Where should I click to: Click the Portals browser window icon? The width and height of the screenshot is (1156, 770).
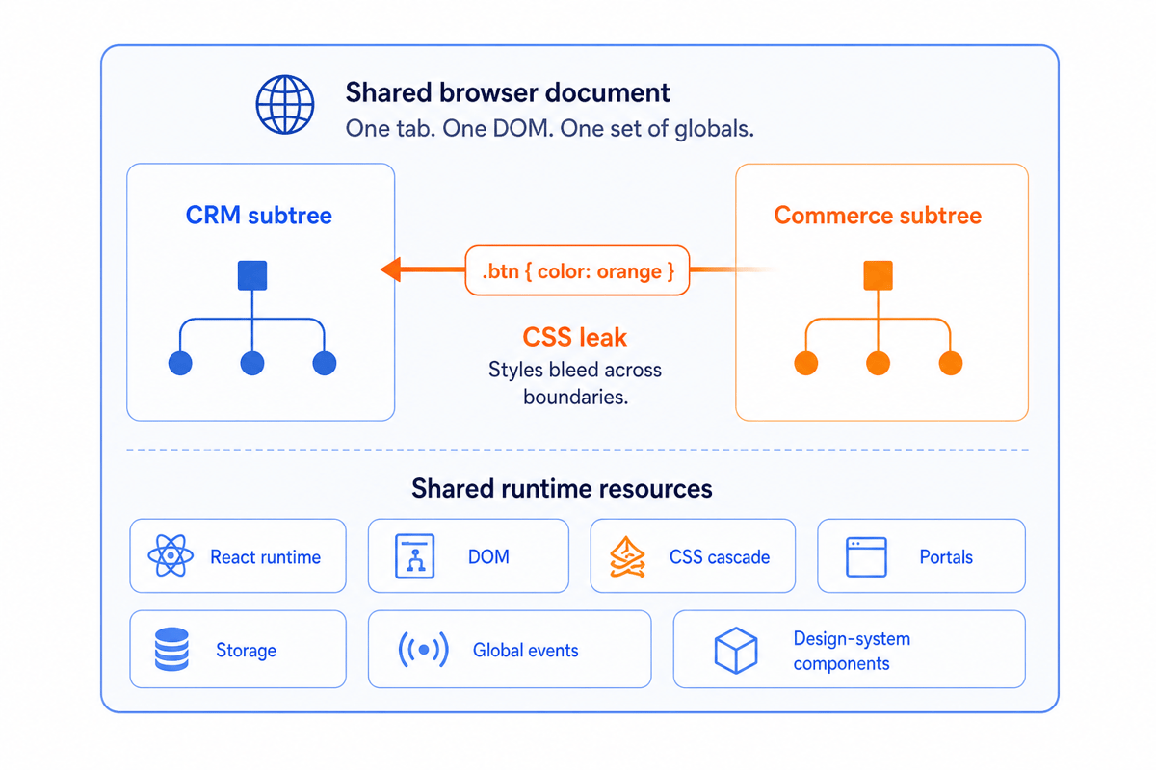[865, 556]
